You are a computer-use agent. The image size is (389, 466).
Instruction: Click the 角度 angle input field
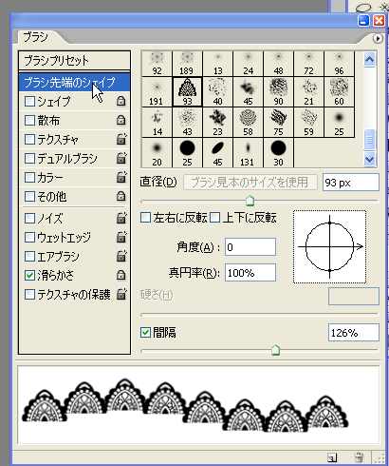[250, 247]
